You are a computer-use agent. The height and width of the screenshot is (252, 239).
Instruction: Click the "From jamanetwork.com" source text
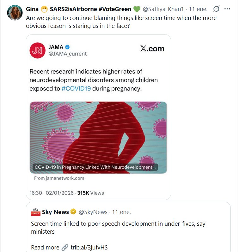pos(59,178)
